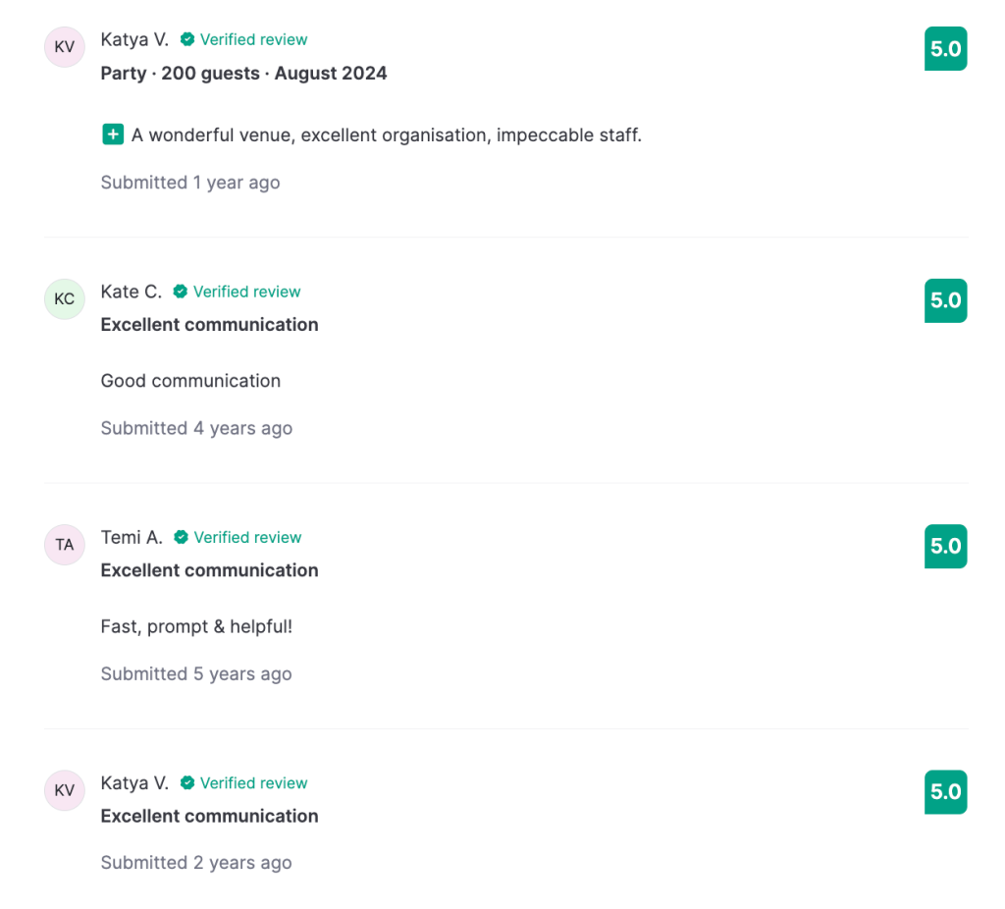Click the 5.0 badge on the Party review
1005x909 pixels.
pyautogui.click(x=945, y=49)
